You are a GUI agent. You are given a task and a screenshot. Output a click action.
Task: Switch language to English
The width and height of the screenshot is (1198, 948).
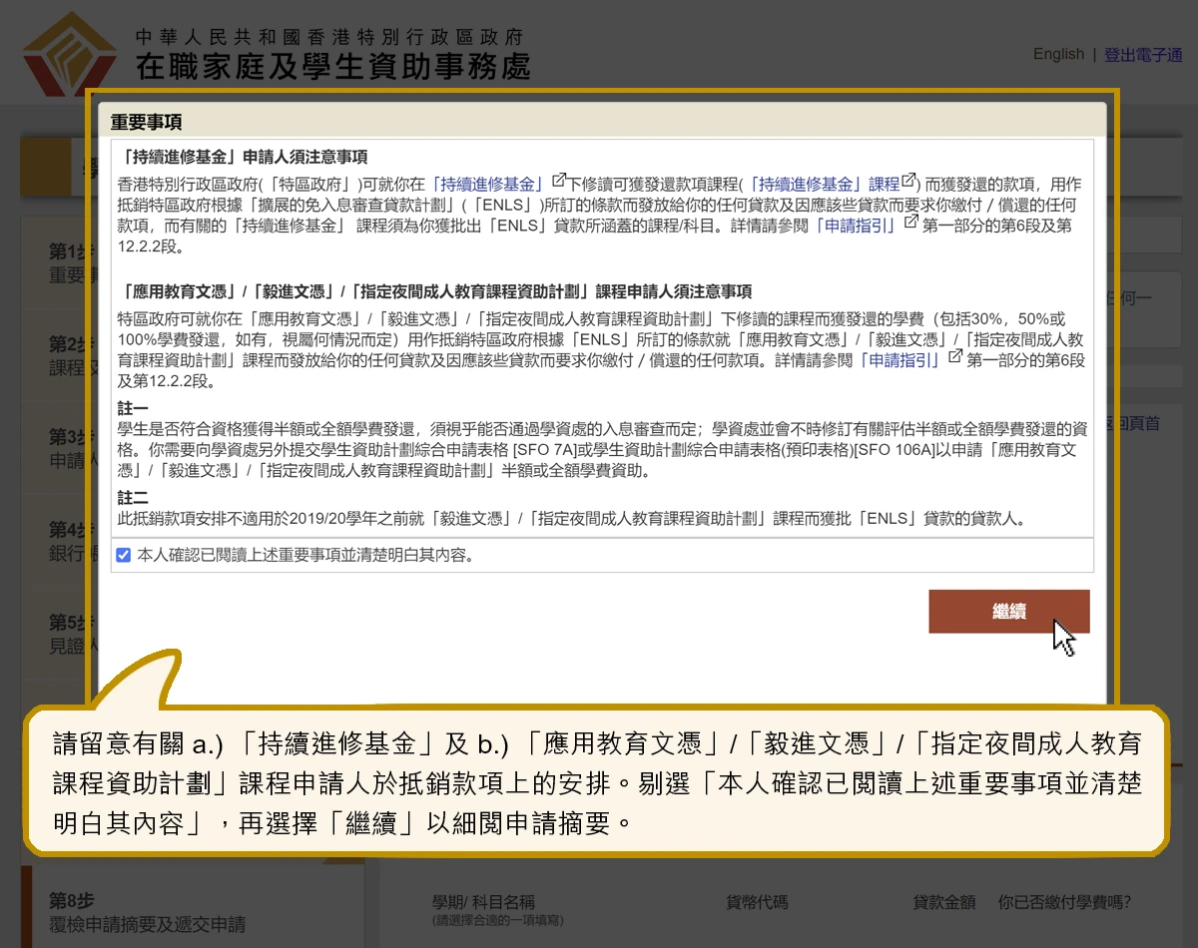[x=1058, y=54]
